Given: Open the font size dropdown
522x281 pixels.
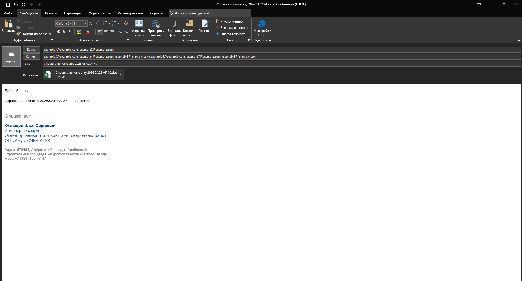Looking at the screenshot, I should pyautogui.click(x=86, y=24).
